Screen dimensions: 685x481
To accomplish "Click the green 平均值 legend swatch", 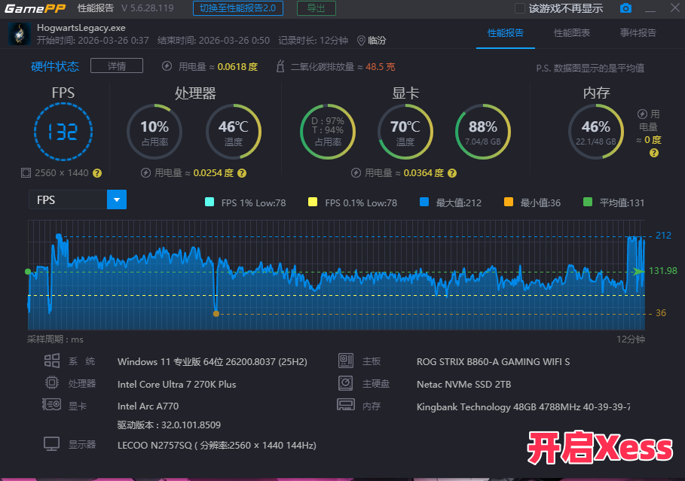I will tap(588, 202).
